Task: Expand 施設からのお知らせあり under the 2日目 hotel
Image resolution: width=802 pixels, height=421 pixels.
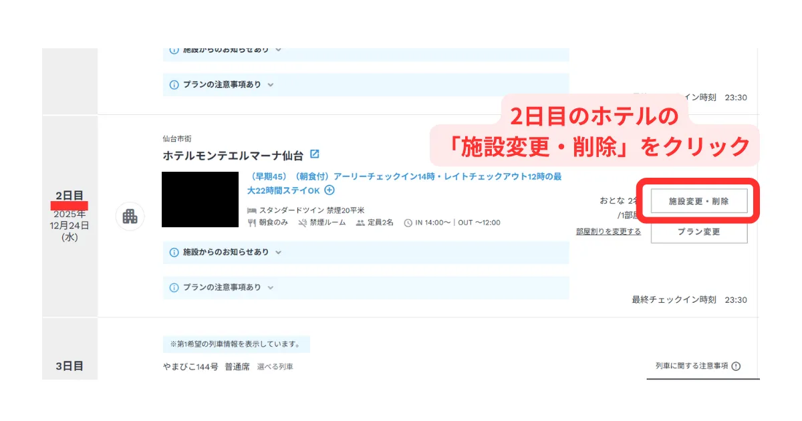Action: 226,253
